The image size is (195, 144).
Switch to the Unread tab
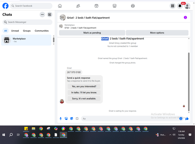(15, 31)
